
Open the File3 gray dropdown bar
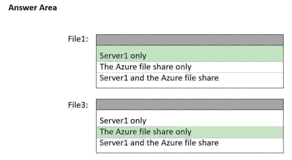click(x=190, y=104)
